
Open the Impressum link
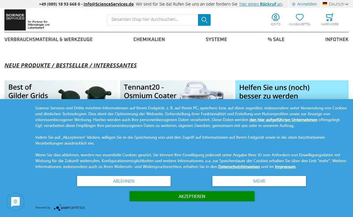pyautogui.click(x=285, y=167)
